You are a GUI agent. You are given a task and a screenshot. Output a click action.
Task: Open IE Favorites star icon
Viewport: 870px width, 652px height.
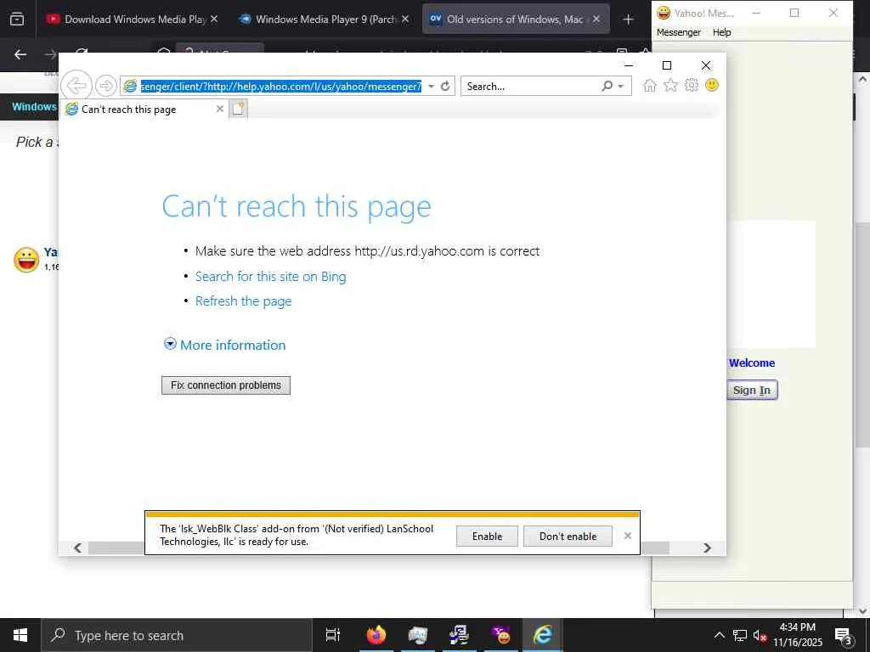[671, 86]
